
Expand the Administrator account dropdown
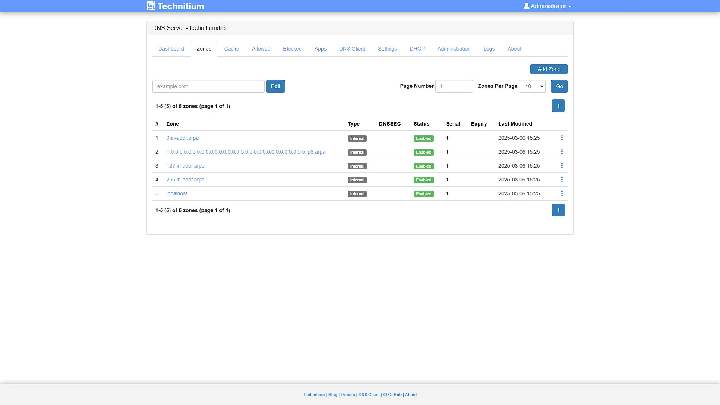click(547, 6)
